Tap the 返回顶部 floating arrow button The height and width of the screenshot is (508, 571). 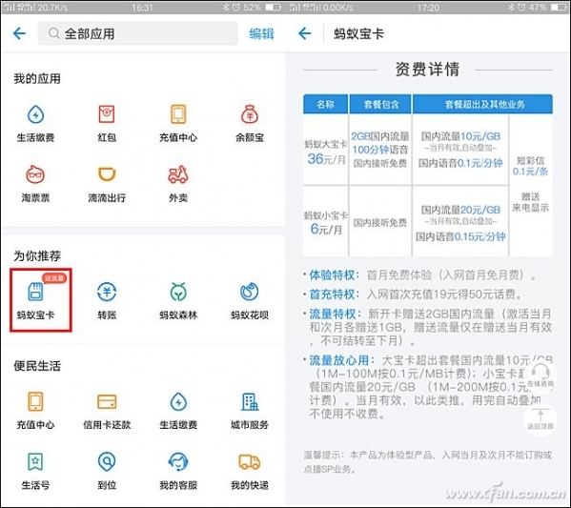tap(540, 418)
